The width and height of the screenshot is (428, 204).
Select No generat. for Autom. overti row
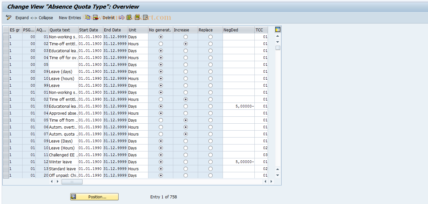161,127
